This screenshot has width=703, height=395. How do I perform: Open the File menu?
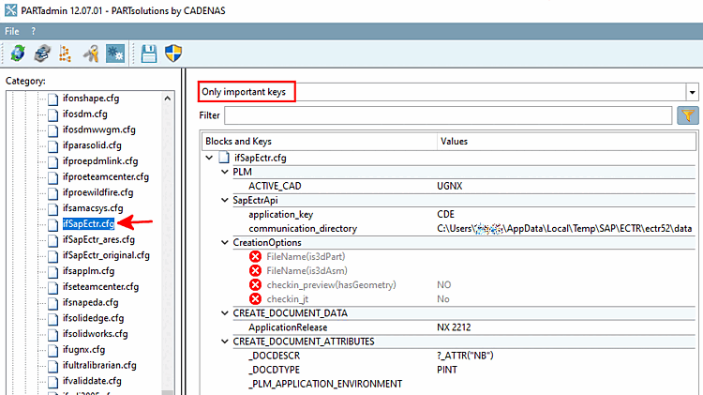tap(11, 31)
